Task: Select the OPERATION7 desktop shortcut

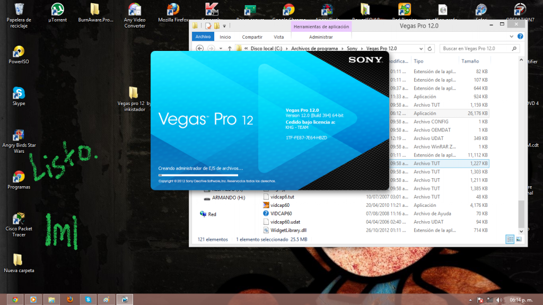Action: click(x=520, y=13)
